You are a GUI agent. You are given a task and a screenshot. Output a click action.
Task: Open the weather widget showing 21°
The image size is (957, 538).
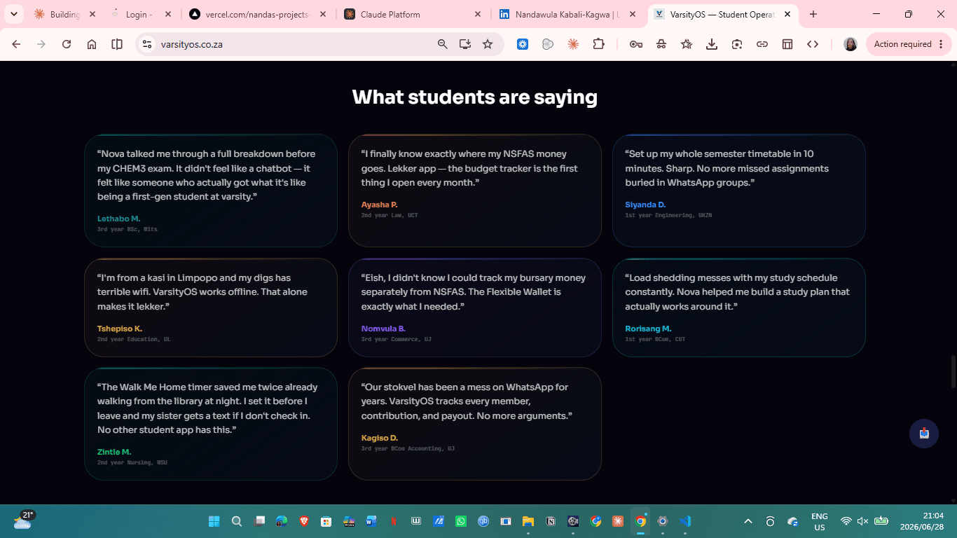click(24, 520)
